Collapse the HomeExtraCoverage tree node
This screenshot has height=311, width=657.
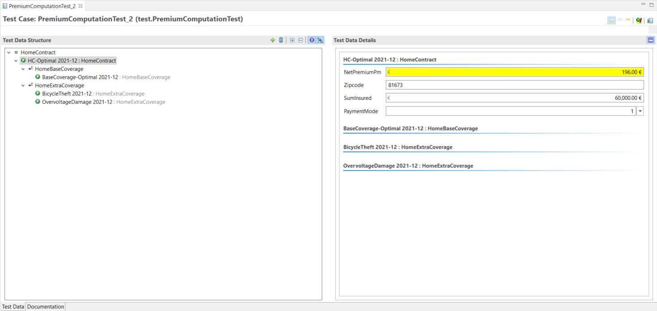23,86
